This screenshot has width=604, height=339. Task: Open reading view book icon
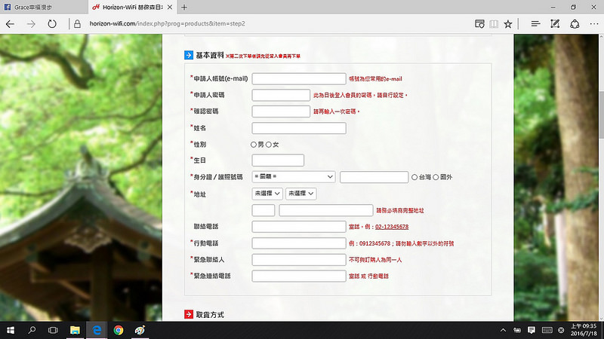494,24
